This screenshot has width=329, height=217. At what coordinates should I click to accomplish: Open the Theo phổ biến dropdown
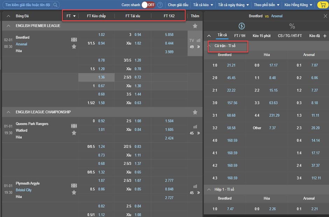click(x=266, y=5)
